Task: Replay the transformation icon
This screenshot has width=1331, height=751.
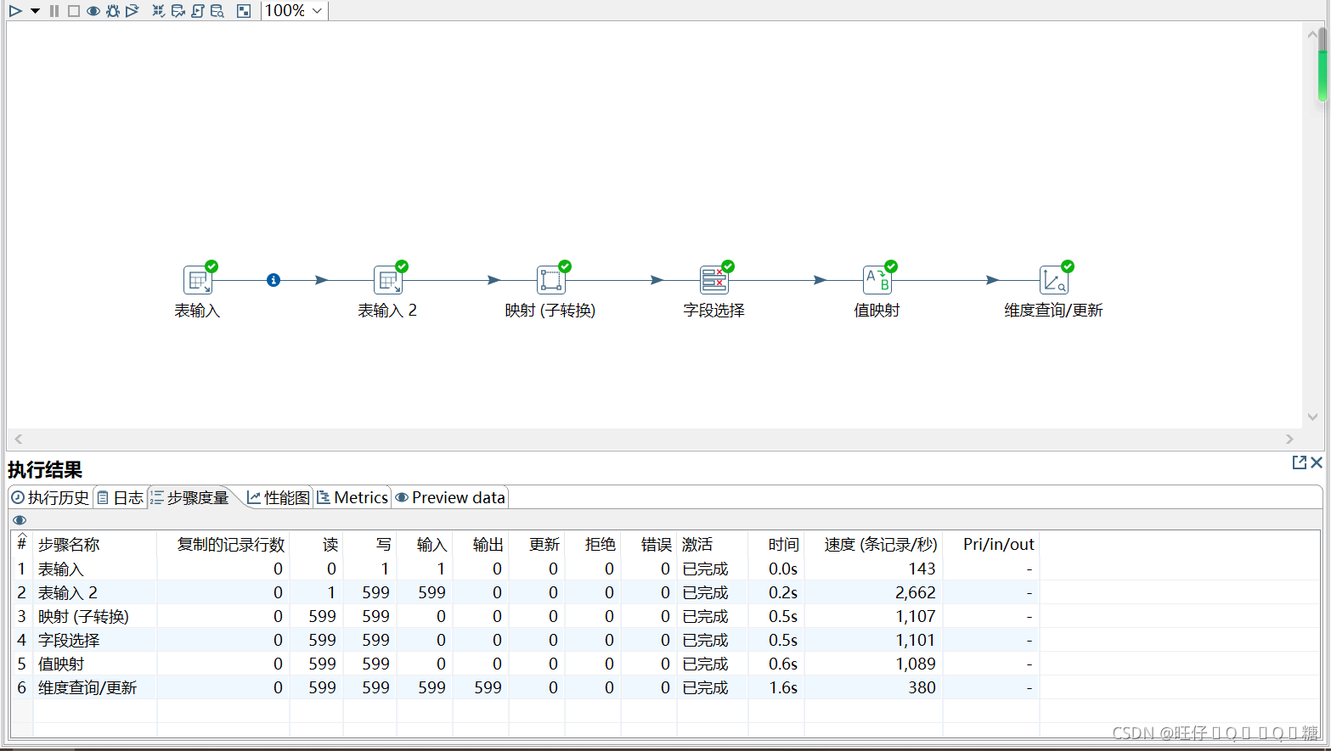Action: [x=133, y=11]
